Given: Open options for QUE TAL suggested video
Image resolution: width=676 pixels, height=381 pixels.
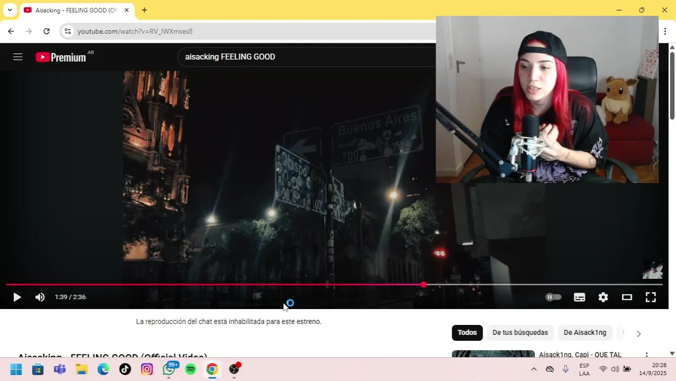Looking at the screenshot, I should point(646,355).
